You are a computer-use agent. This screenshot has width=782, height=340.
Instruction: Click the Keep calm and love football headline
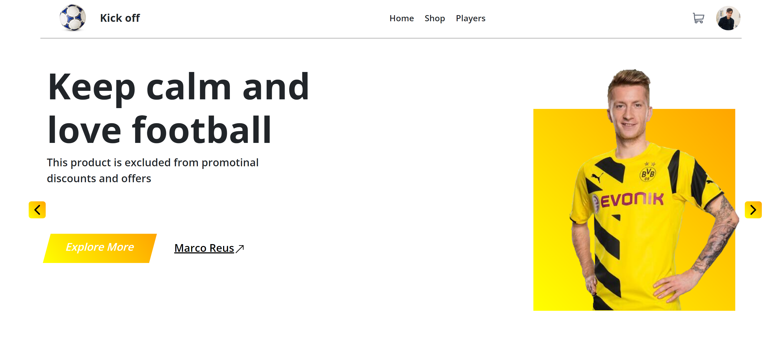pyautogui.click(x=178, y=108)
